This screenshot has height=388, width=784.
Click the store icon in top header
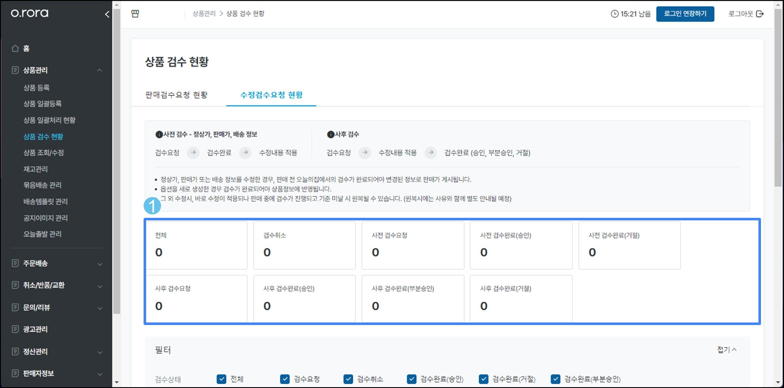pyautogui.click(x=135, y=14)
